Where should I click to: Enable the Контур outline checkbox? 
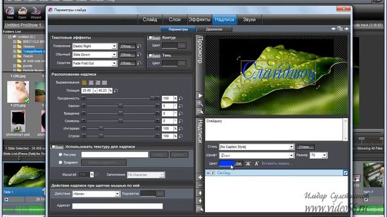click(150, 37)
